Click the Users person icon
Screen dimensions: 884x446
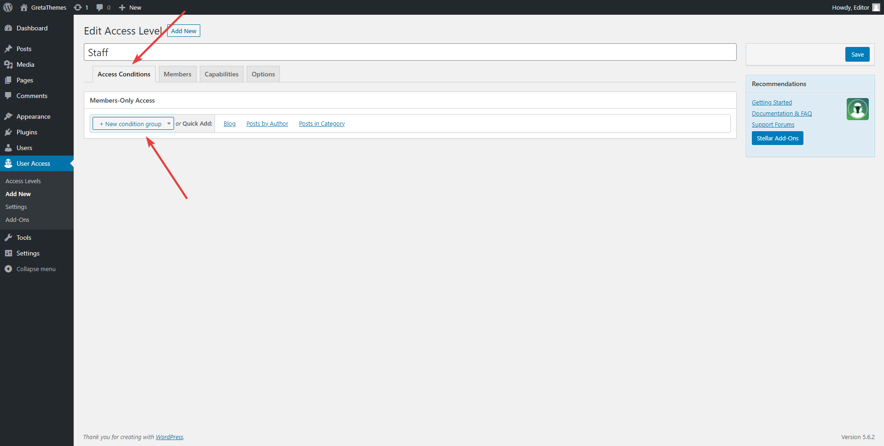(x=8, y=148)
